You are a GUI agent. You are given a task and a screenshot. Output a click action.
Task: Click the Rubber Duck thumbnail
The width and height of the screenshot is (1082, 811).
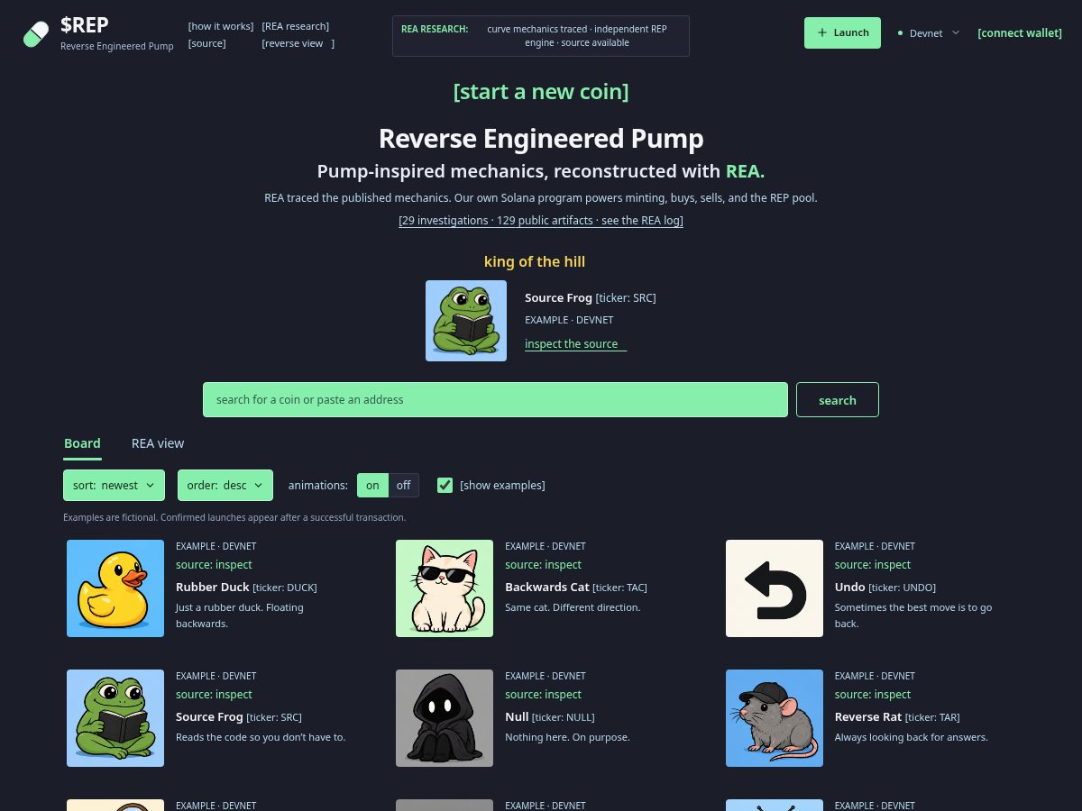(x=115, y=588)
